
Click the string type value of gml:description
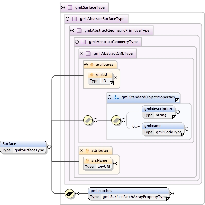pos(161,115)
